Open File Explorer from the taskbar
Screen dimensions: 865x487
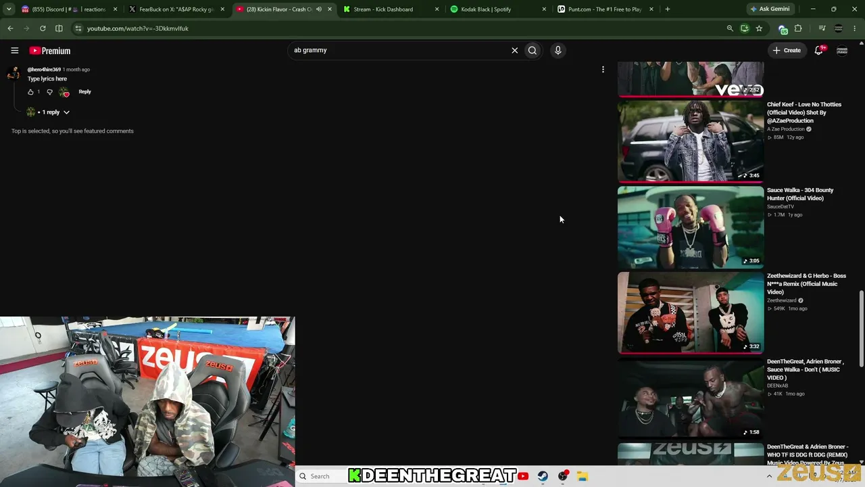click(x=582, y=476)
